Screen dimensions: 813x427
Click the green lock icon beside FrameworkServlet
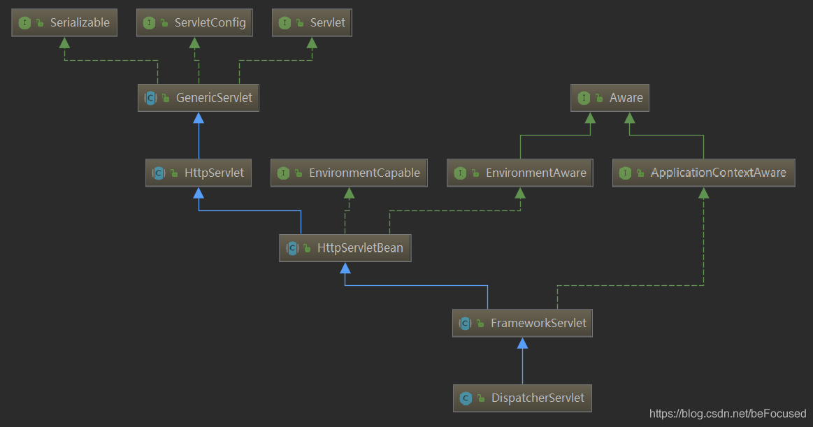(x=480, y=324)
